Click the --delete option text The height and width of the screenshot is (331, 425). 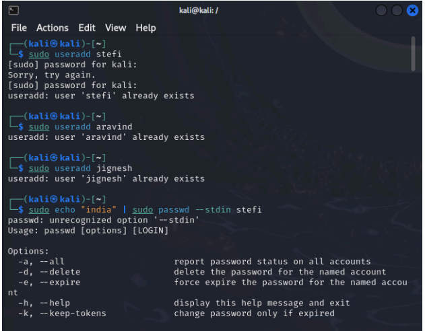[x=60, y=272]
